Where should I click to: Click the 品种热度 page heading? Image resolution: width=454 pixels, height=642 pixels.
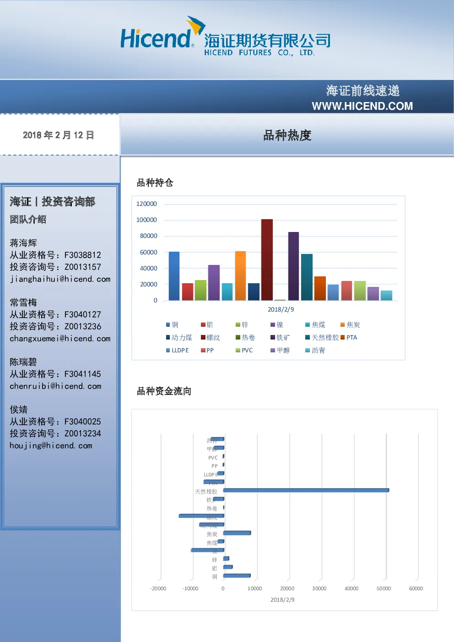287,135
